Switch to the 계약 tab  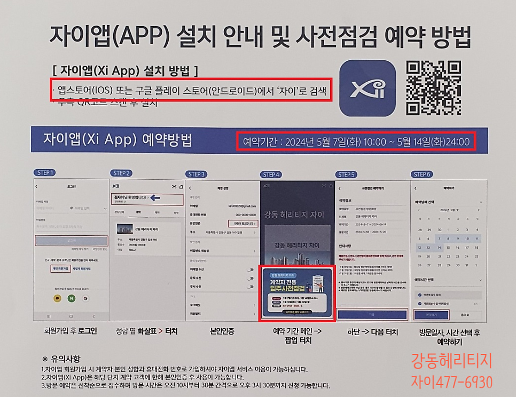(138, 212)
